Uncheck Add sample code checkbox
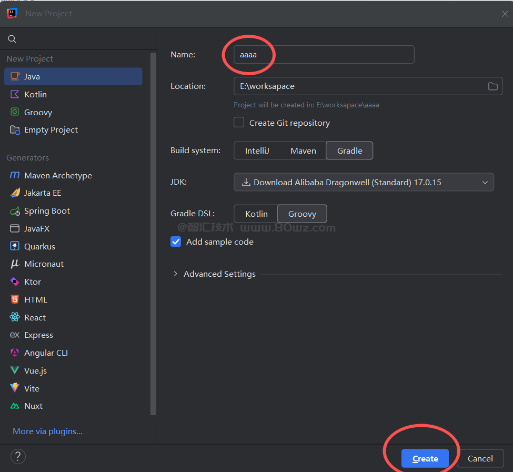This screenshot has height=472, width=513. tap(176, 242)
